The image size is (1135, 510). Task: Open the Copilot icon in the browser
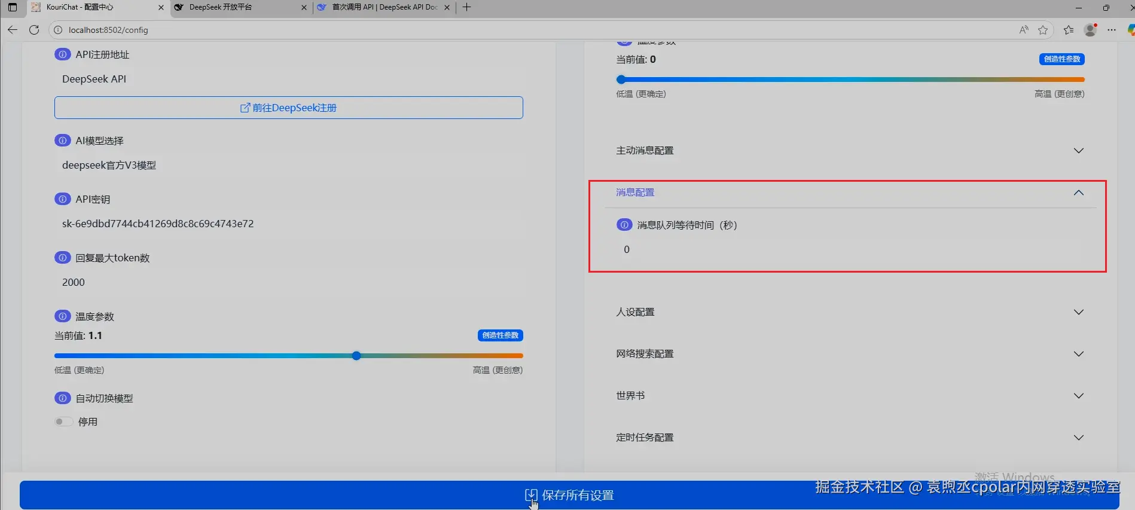1131,30
